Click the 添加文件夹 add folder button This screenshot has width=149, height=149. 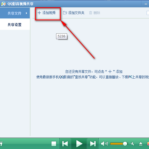[74, 13]
